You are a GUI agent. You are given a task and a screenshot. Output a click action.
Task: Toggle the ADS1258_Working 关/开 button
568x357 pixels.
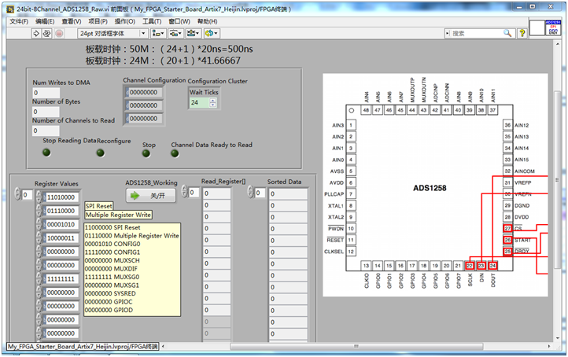[x=151, y=196]
